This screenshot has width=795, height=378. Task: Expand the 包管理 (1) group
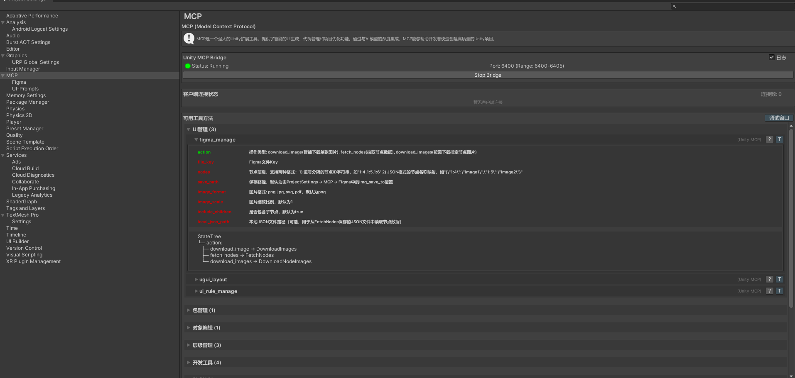pos(188,310)
